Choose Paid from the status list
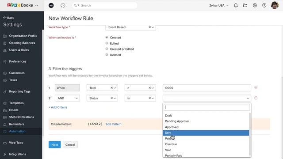283x159 pixels. coord(206,139)
